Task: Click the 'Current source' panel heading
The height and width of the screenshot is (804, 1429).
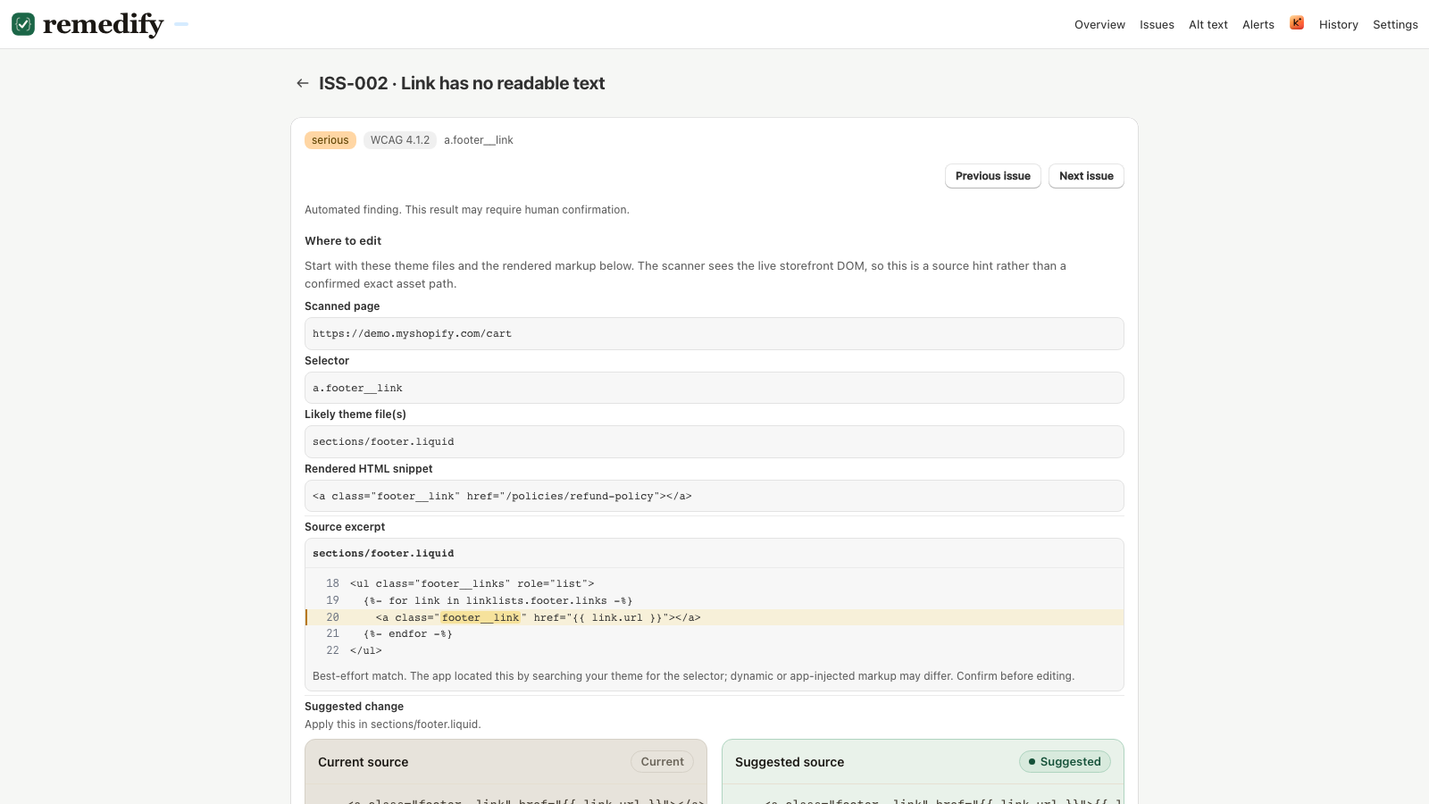Action: tap(364, 762)
